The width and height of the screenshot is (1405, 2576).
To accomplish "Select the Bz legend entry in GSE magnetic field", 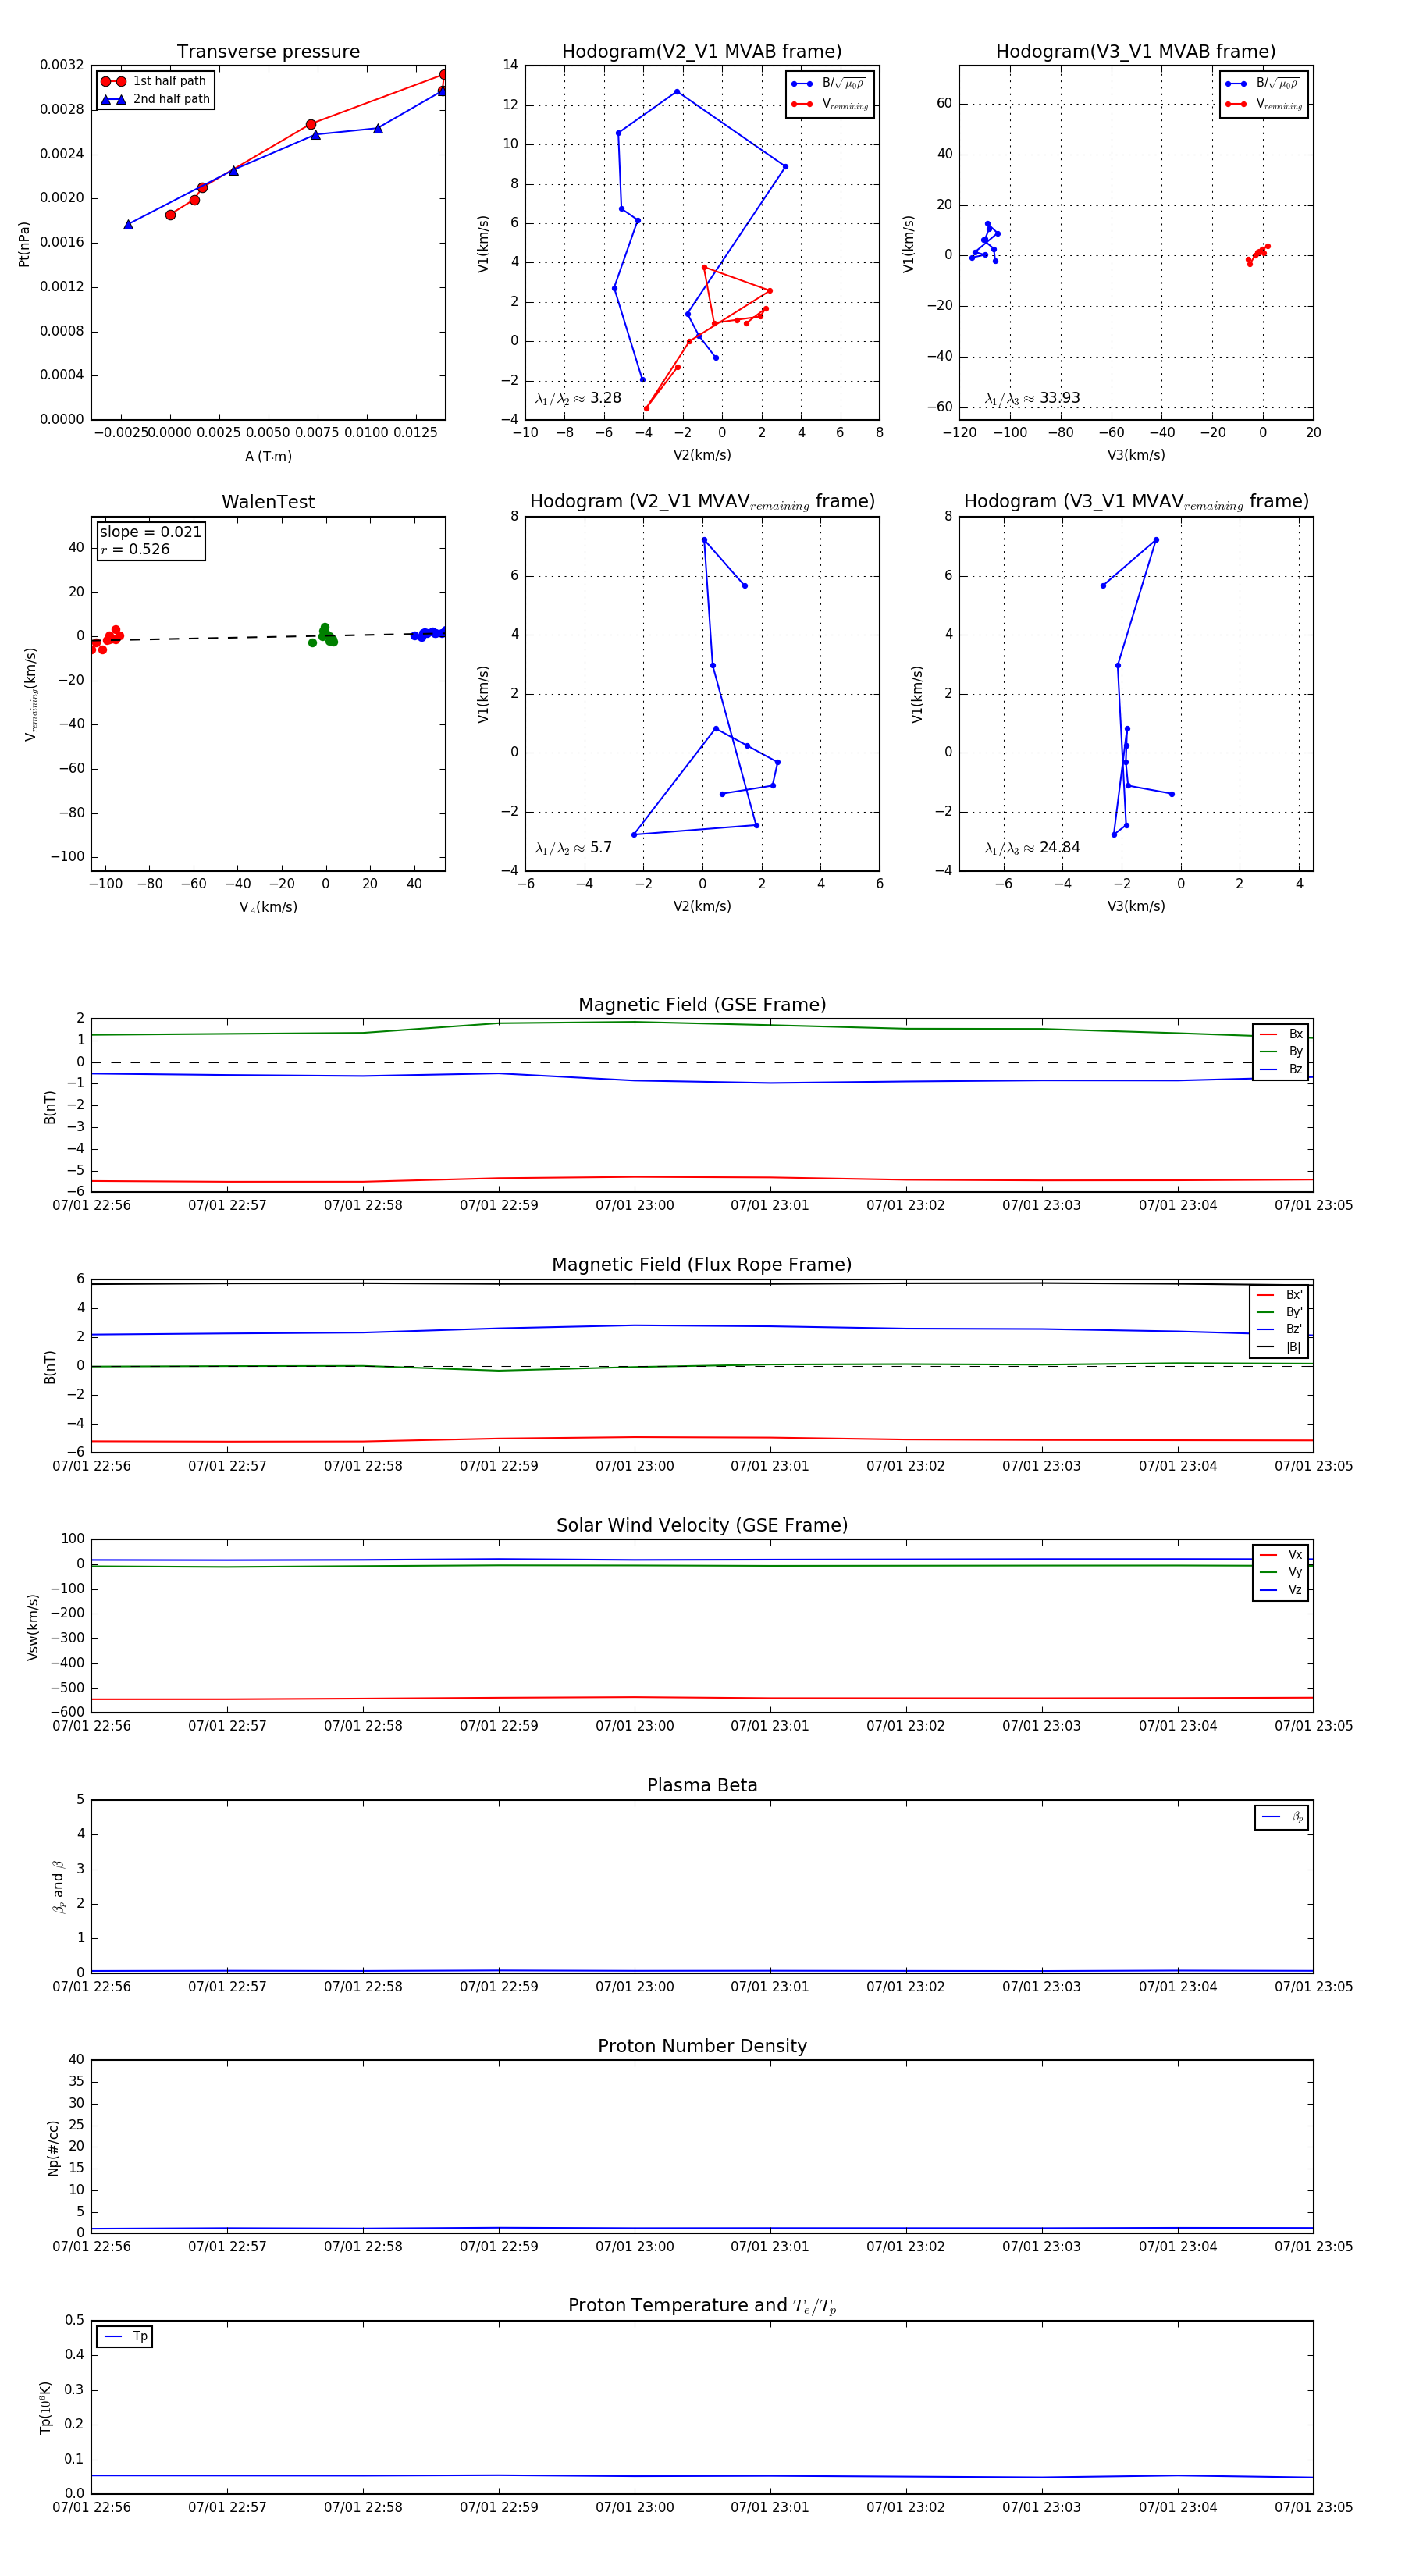I will 1281,1069.
